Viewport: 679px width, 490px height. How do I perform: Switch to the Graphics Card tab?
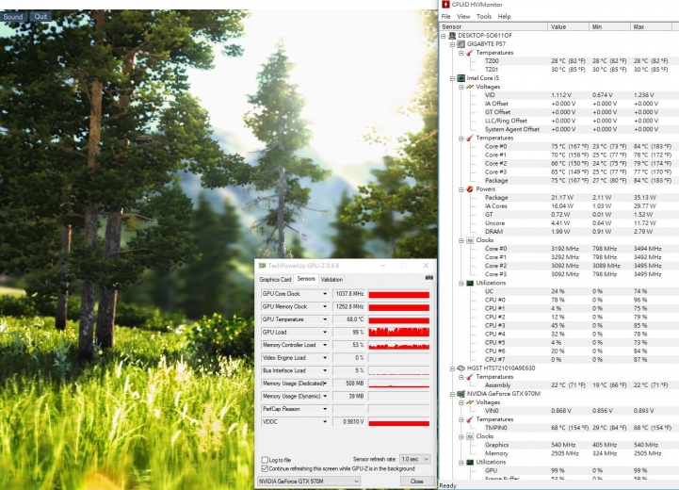click(275, 280)
